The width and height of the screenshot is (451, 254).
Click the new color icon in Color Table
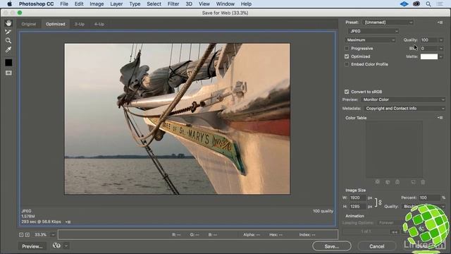pyautogui.click(x=413, y=182)
